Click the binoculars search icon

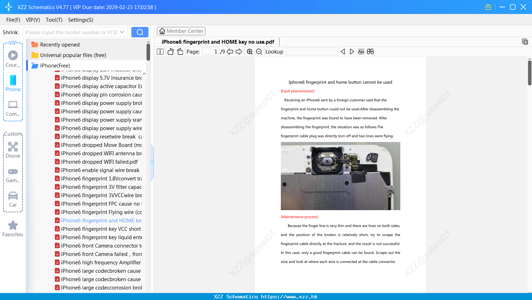370,51
